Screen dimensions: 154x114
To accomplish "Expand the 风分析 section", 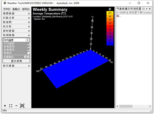I will pyautogui.click(x=16, y=26).
